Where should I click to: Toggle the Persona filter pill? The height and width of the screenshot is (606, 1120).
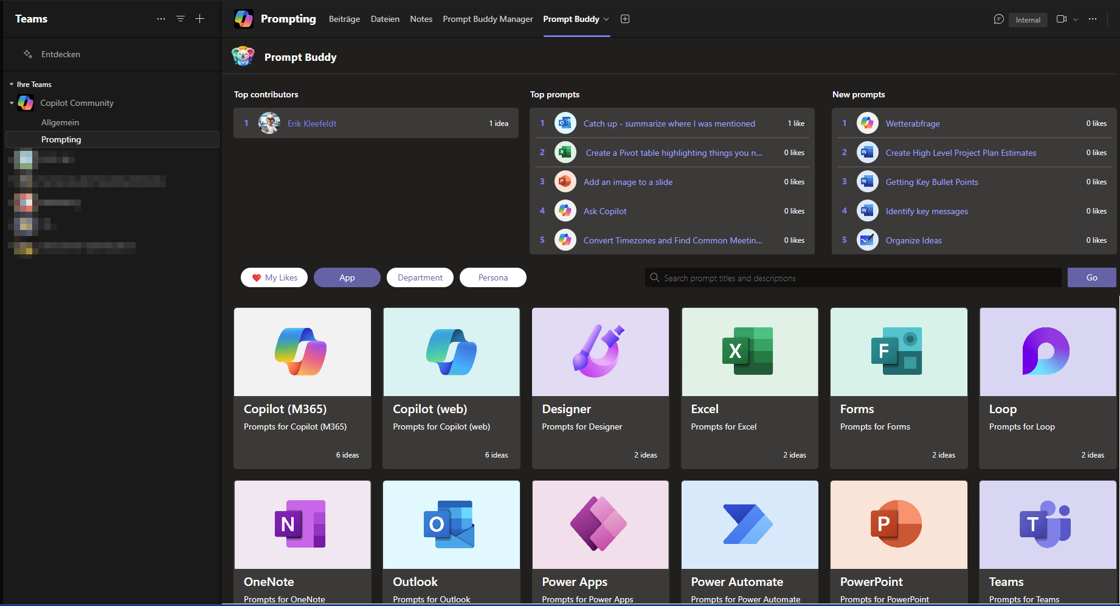493,277
